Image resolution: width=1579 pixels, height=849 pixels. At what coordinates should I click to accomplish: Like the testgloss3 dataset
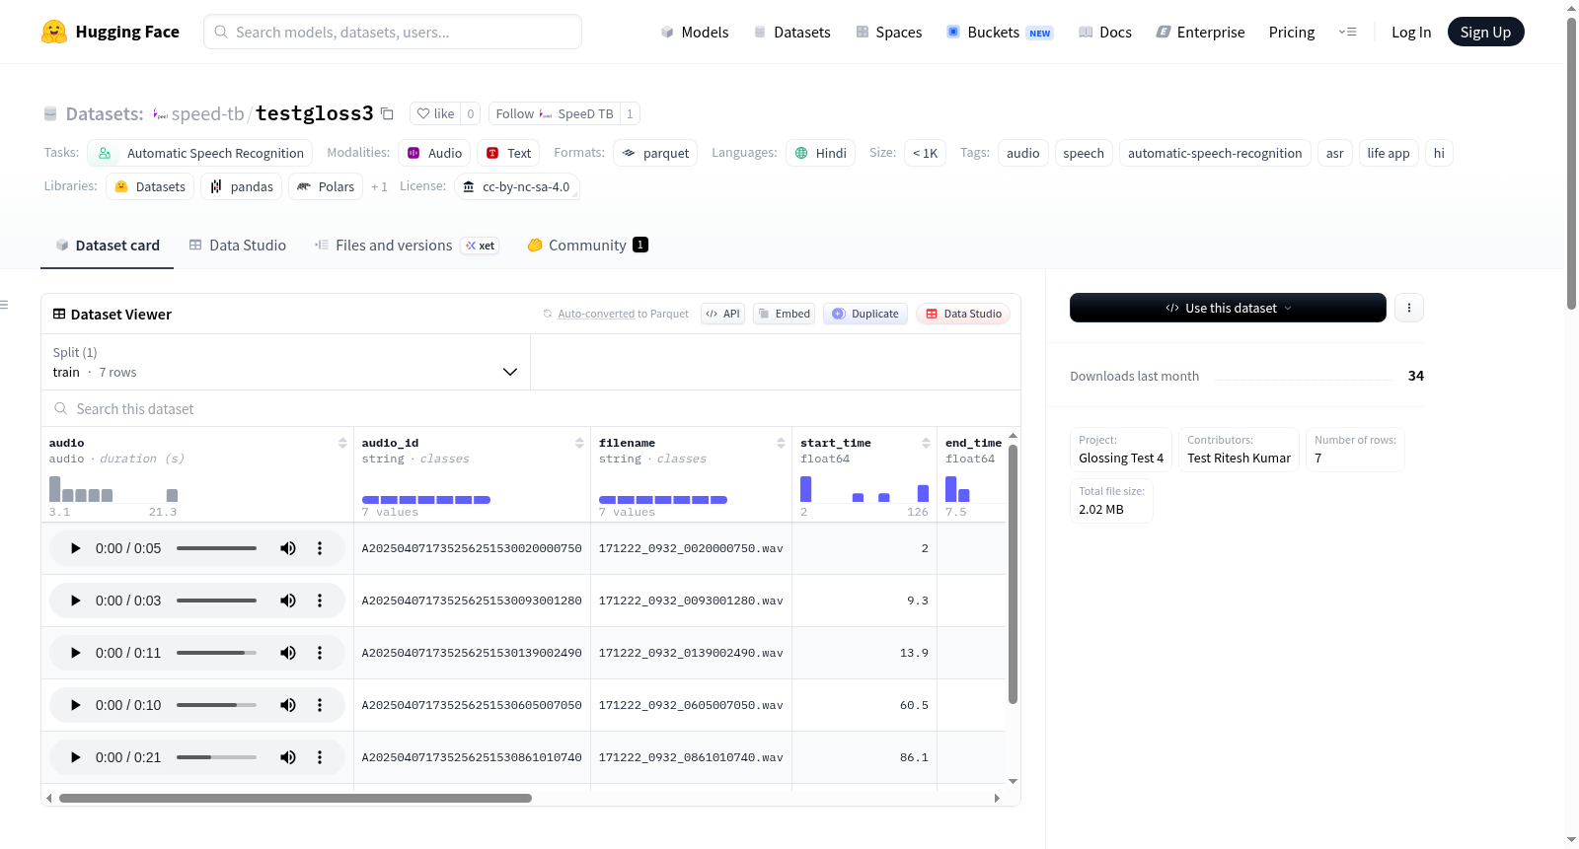(x=435, y=113)
